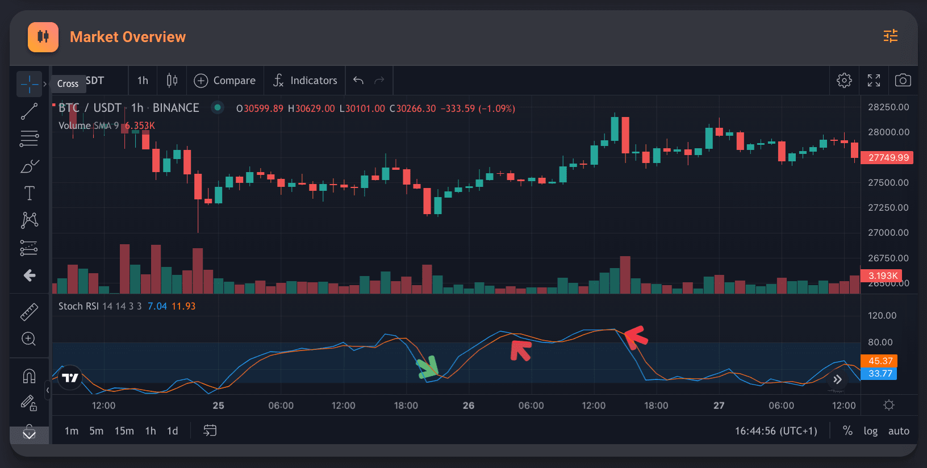Open the 1h interval dropdown in toolbar
The width and height of the screenshot is (927, 468).
coord(143,81)
